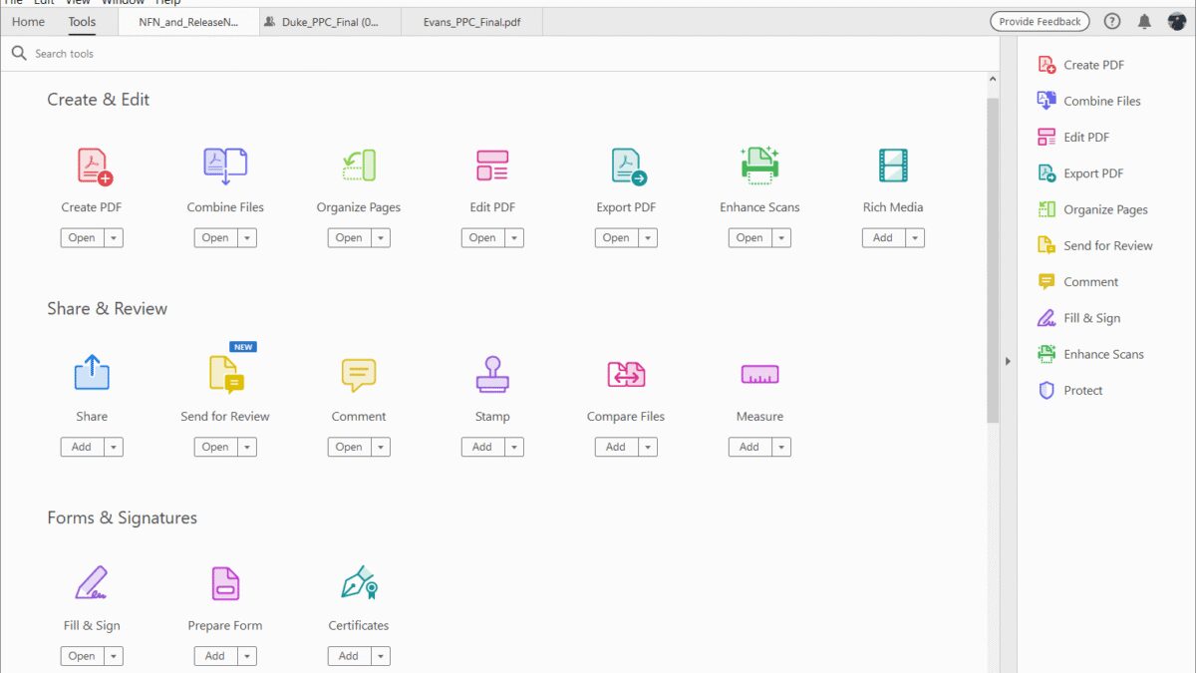This screenshot has height=673, width=1196.
Task: Click the Enhance Scans scanner icon
Action: click(759, 166)
